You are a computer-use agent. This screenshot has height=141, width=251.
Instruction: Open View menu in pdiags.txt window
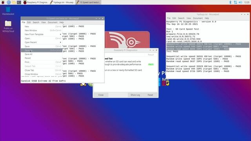pyautogui.click(x=189, y=18)
